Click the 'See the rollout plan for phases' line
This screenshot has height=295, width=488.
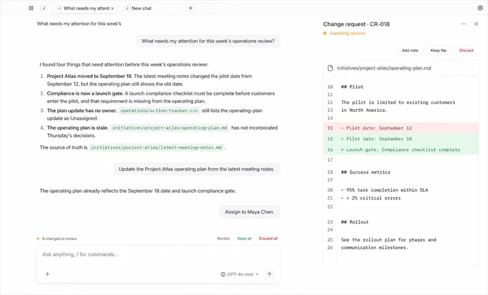pos(389,240)
